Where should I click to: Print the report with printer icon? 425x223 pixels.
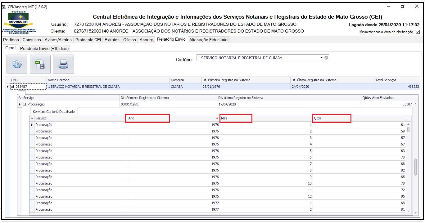click(63, 64)
